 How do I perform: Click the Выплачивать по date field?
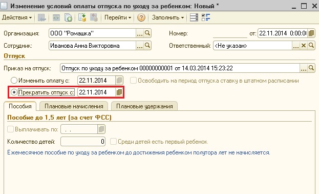pos(79,129)
